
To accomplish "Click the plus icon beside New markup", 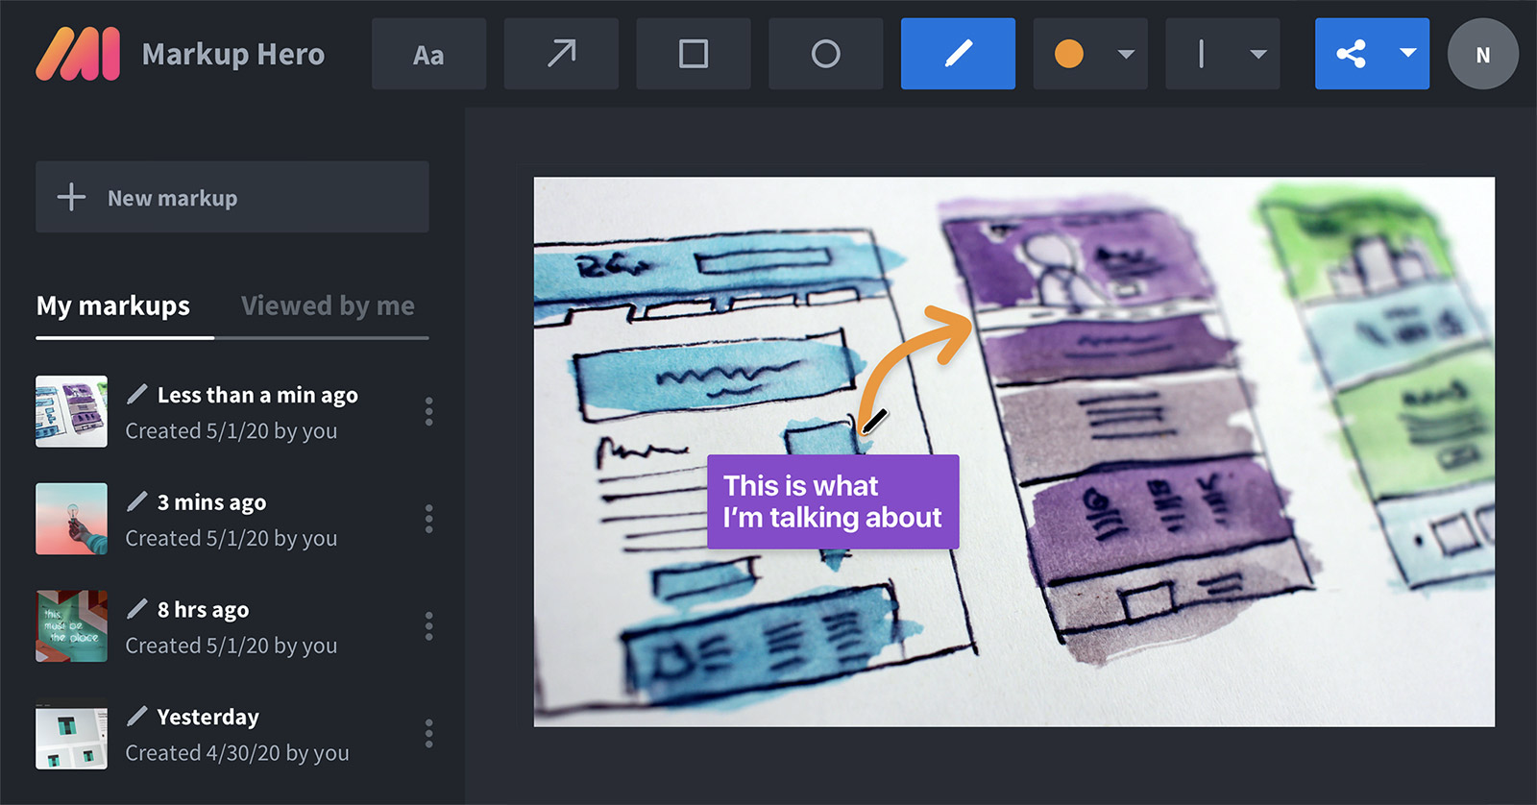I will click(71, 197).
